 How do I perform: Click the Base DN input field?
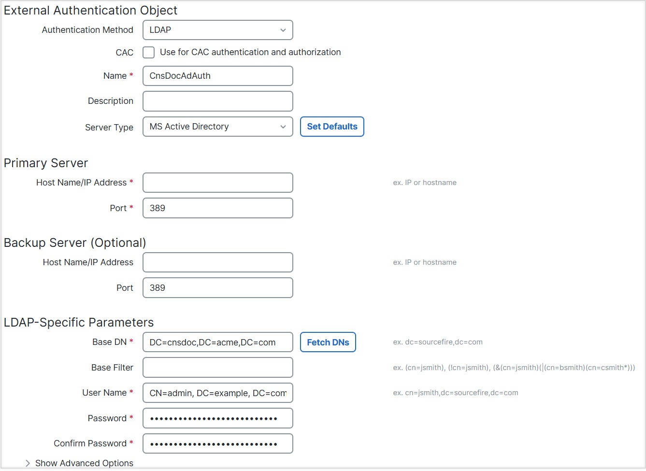[x=217, y=342]
